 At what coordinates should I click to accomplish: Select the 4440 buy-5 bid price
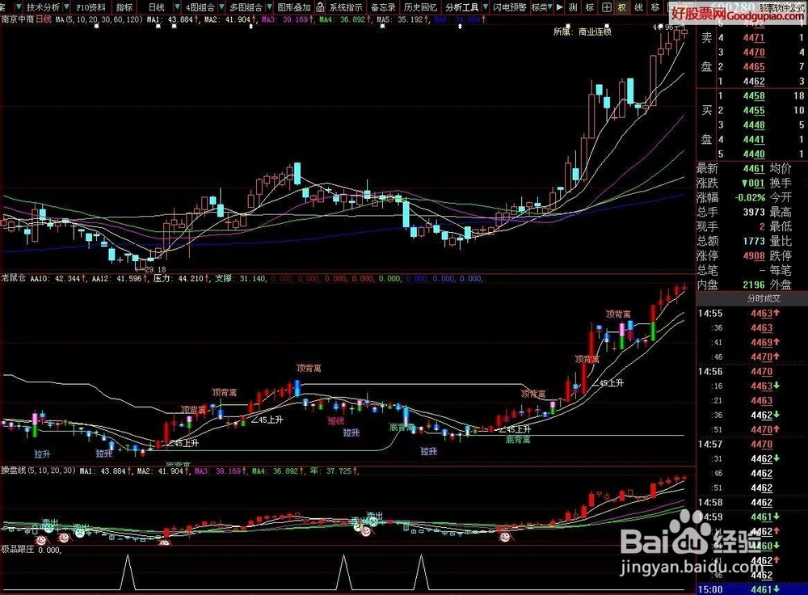click(753, 154)
